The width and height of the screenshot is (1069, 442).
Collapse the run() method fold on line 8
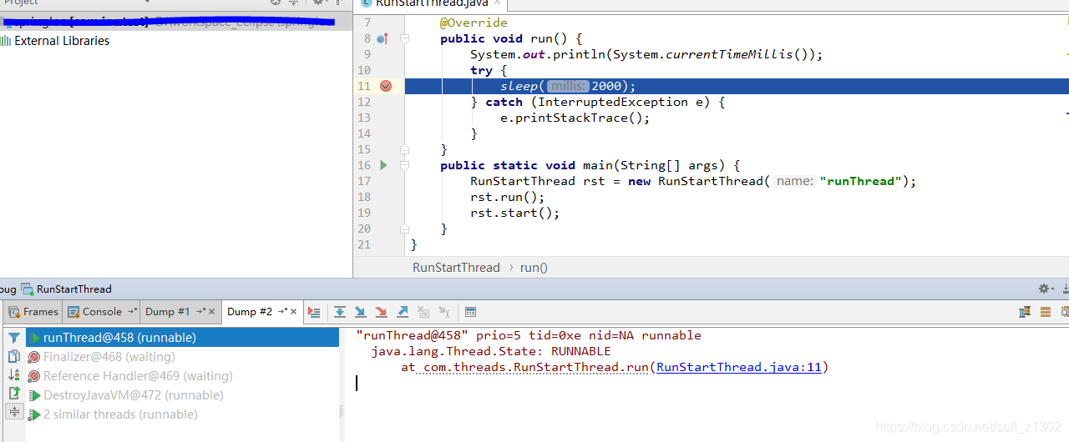(x=404, y=38)
